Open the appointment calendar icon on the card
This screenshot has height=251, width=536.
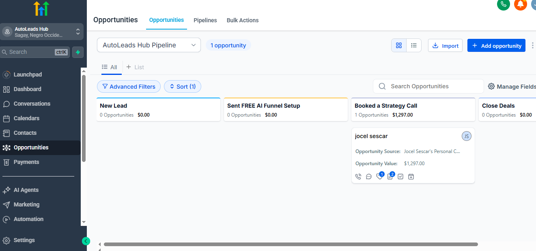pyautogui.click(x=411, y=177)
